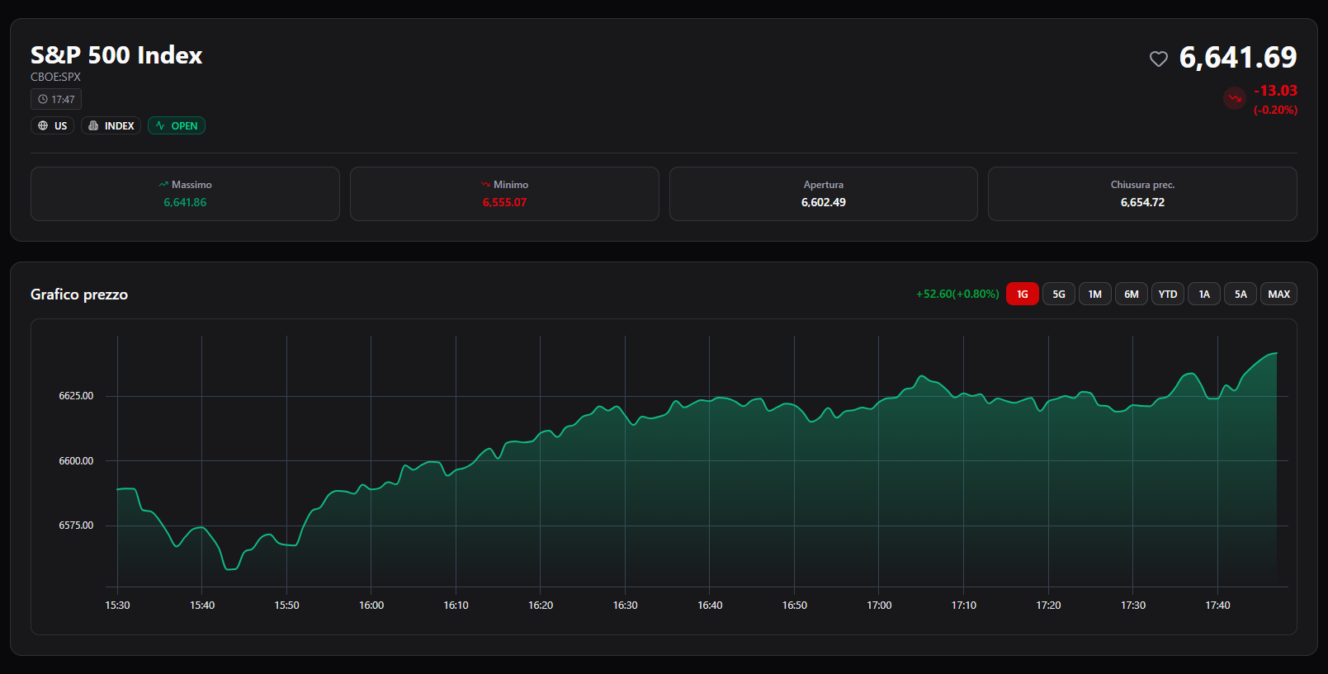Click the 17:20 time axis label

point(1048,606)
